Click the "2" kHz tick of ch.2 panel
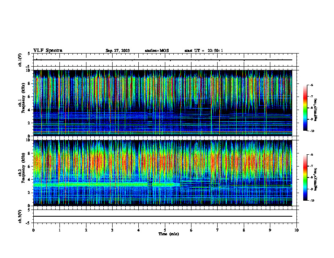The image size is (334, 258). (29, 193)
